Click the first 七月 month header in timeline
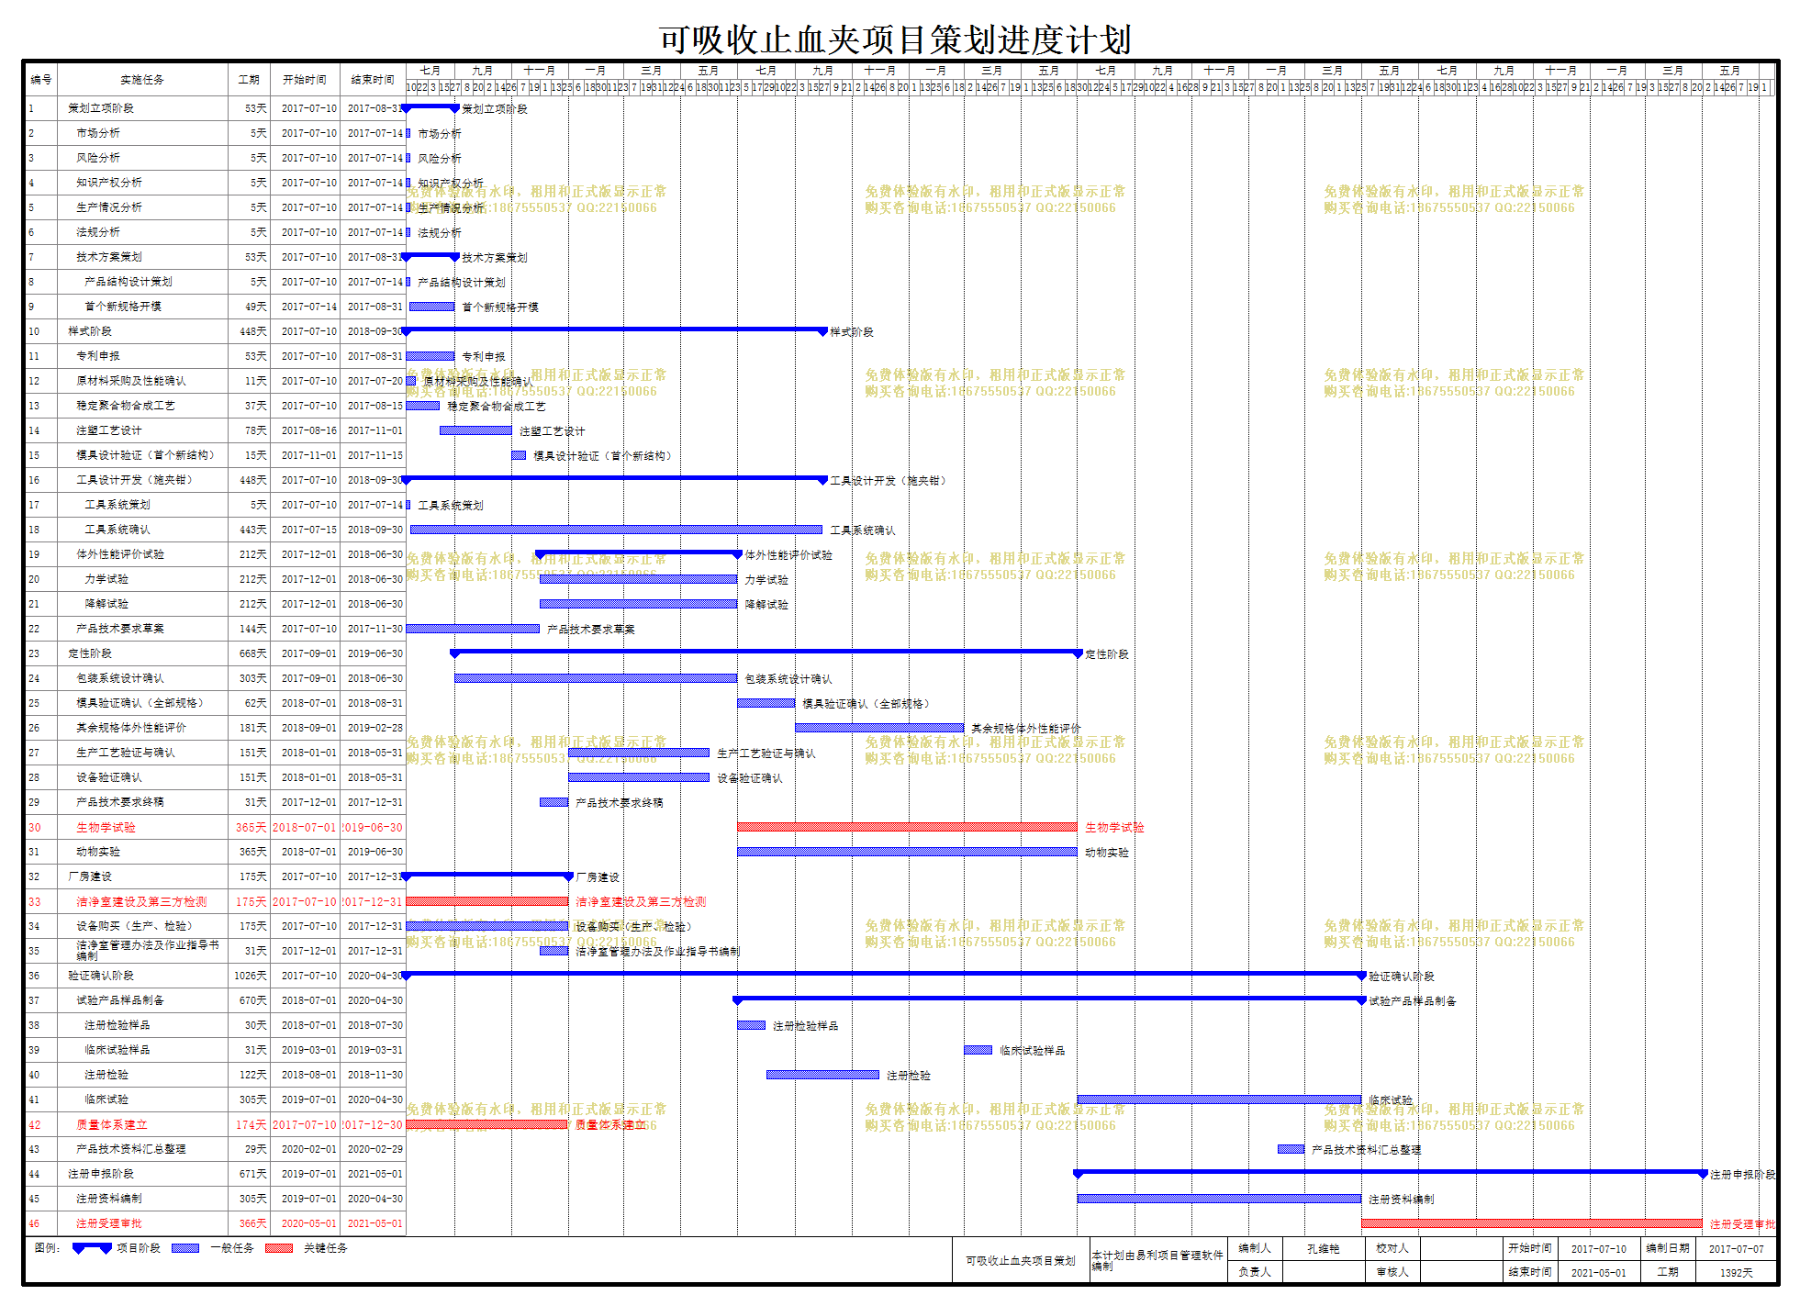 [430, 71]
